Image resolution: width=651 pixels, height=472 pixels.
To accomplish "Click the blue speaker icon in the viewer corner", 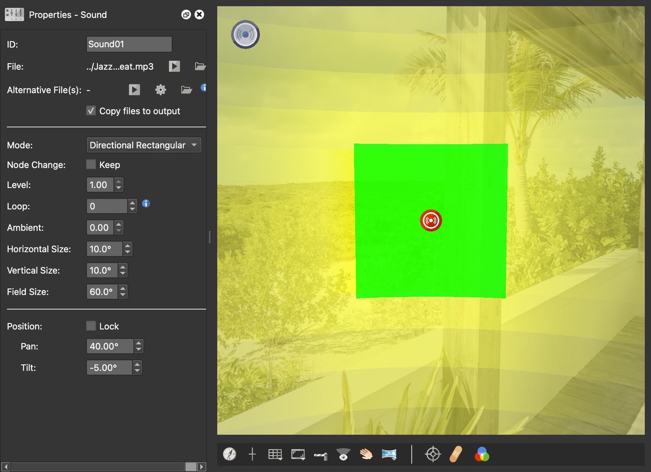I will click(x=246, y=35).
